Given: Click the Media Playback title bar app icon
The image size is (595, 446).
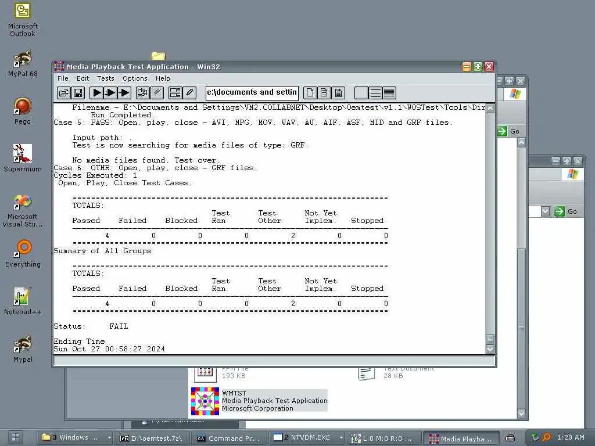Looking at the screenshot, I should pos(59,67).
